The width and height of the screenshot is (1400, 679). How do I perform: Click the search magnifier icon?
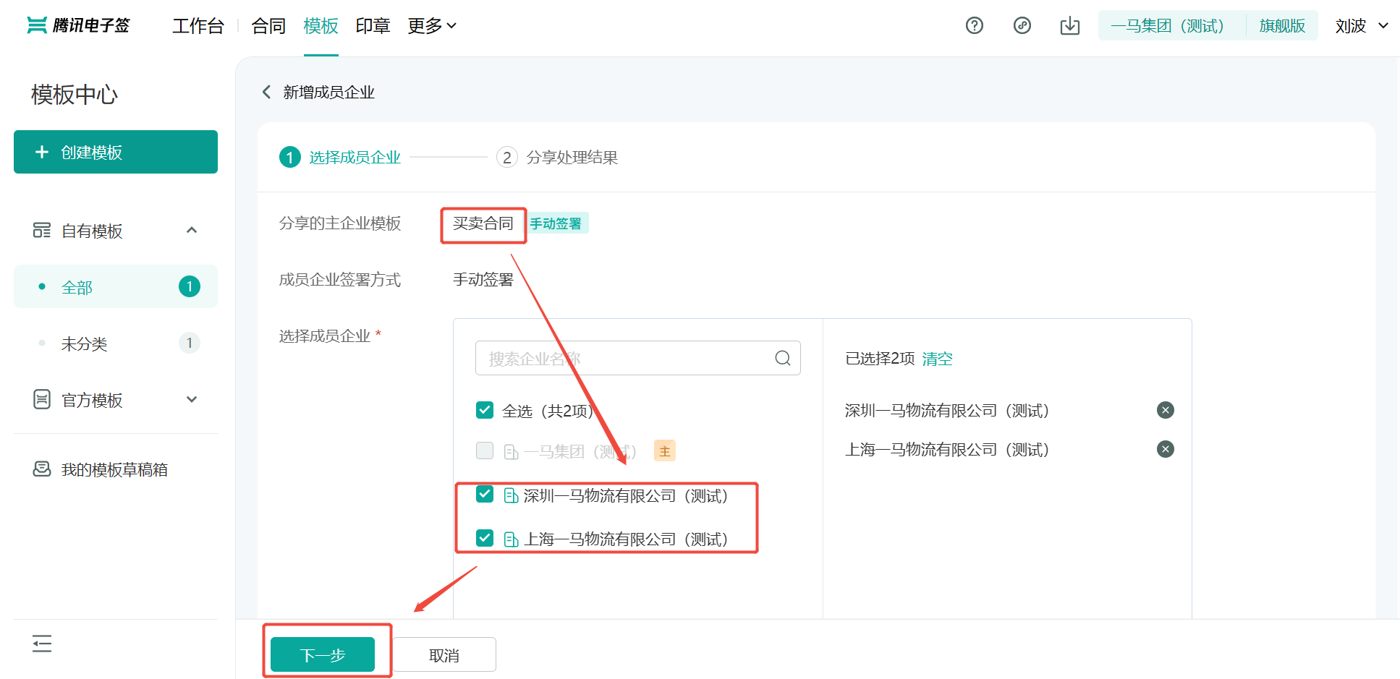[x=783, y=358]
